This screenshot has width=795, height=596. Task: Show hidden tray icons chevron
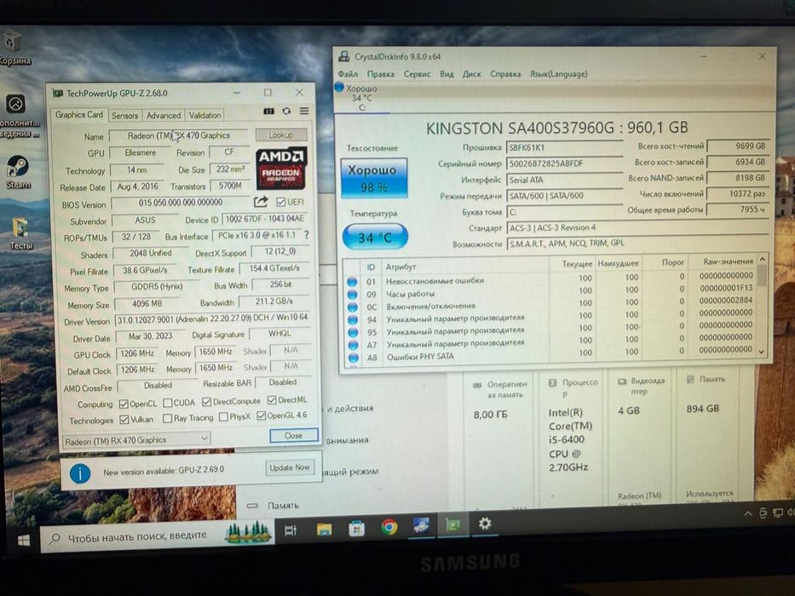pos(748,514)
